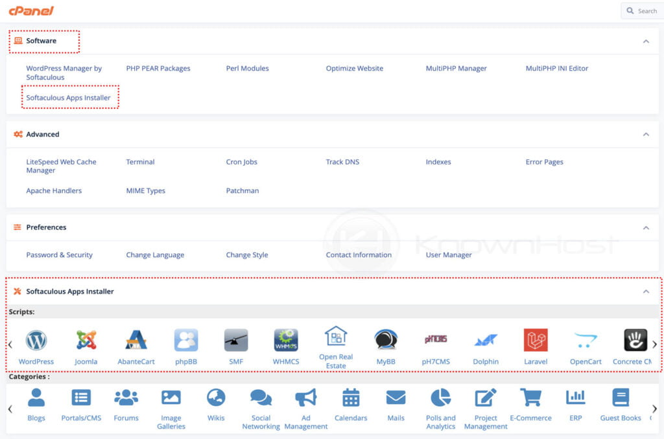Open the Ad Management category icon
664x439 pixels.
click(x=306, y=398)
